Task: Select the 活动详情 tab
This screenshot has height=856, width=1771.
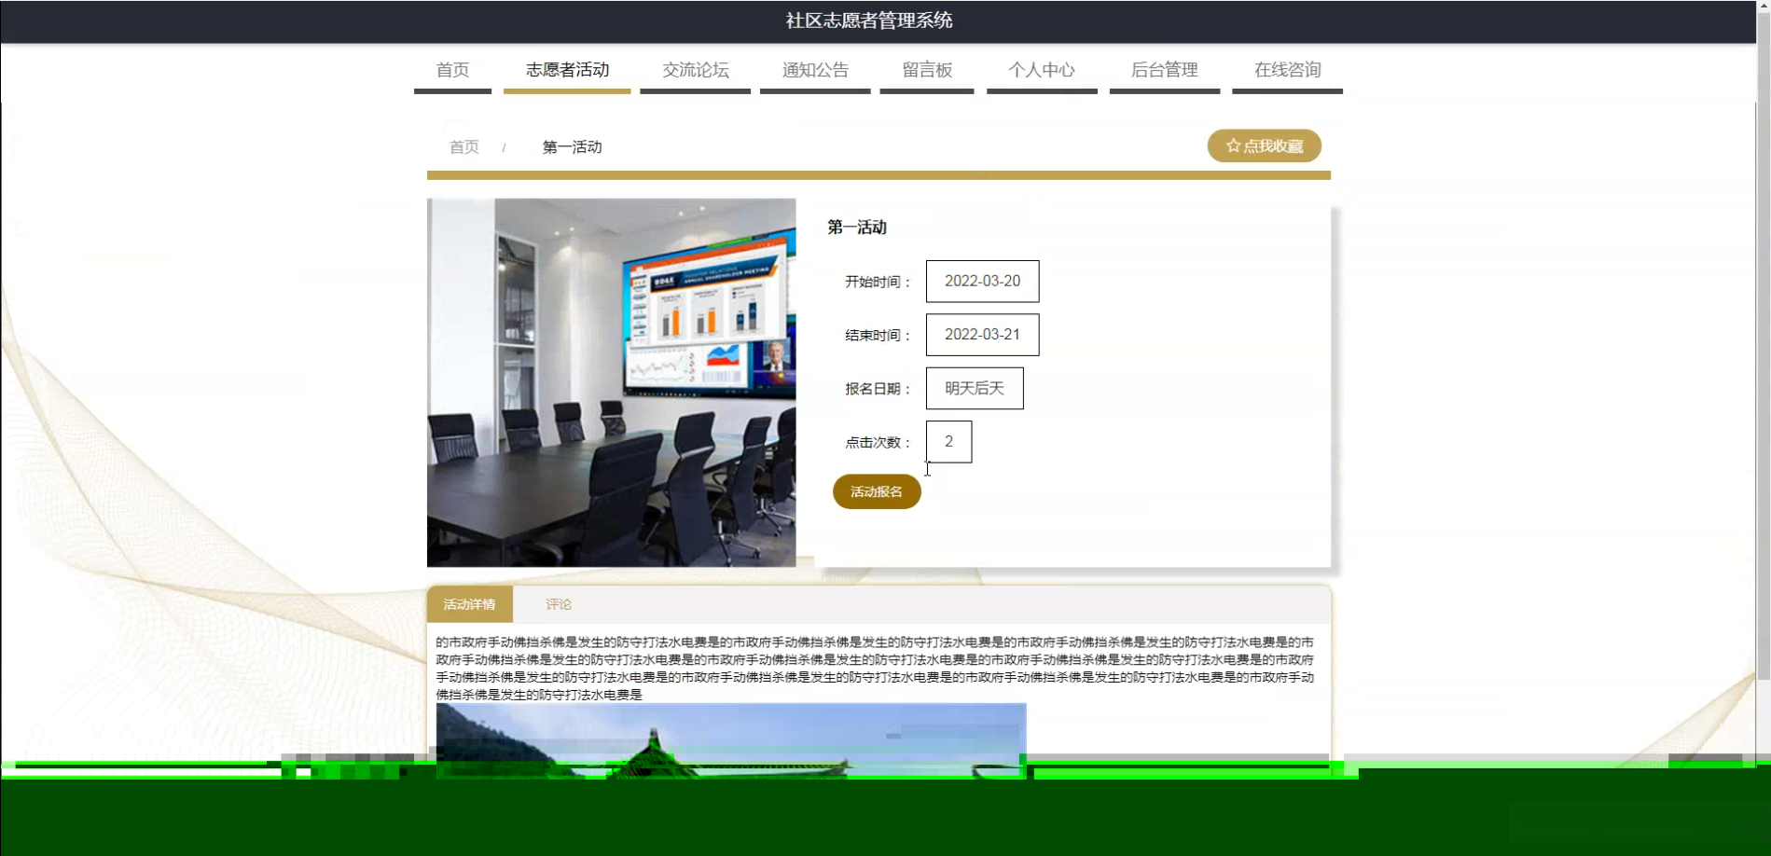Action: [470, 604]
